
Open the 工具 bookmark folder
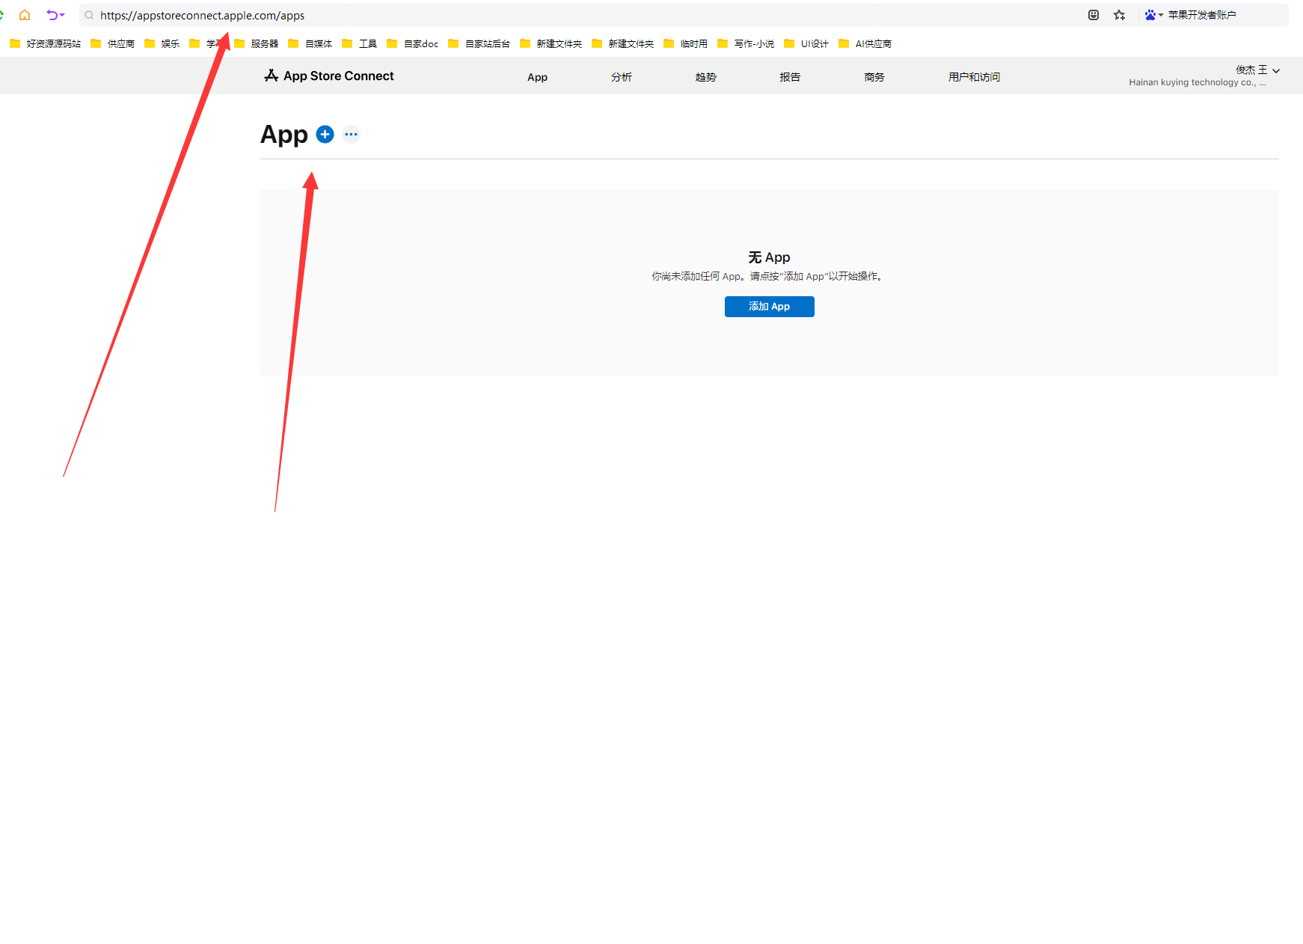[360, 43]
